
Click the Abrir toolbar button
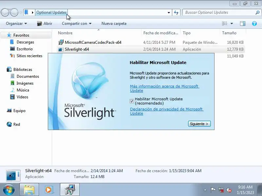(x=45, y=24)
